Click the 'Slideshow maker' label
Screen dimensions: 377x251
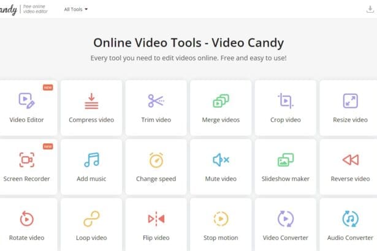tap(286, 179)
